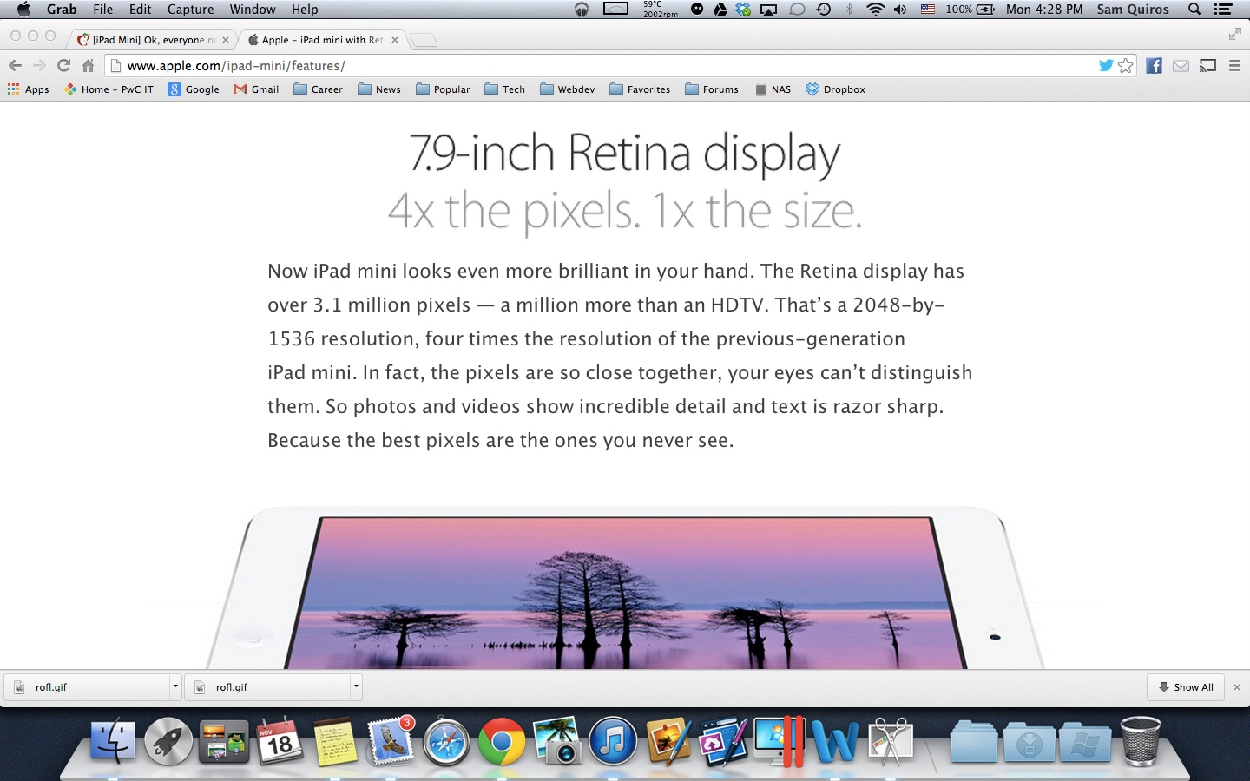
Task: Open the Notification Center list icon
Action: (1223, 10)
